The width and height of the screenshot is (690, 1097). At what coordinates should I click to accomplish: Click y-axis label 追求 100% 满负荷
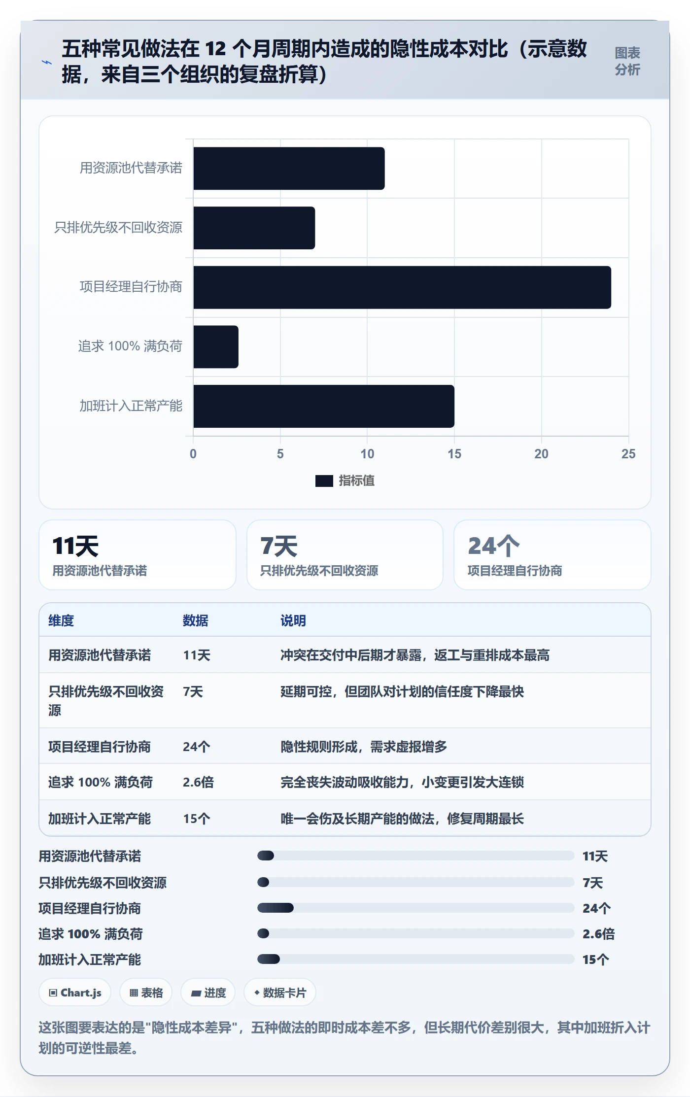(130, 346)
